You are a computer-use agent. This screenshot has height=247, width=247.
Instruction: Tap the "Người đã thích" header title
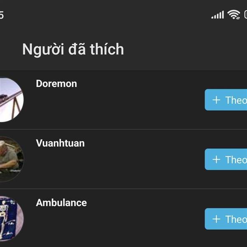coord(73,49)
